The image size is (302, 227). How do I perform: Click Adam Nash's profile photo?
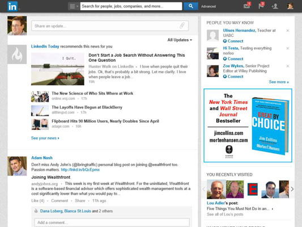tap(17, 166)
